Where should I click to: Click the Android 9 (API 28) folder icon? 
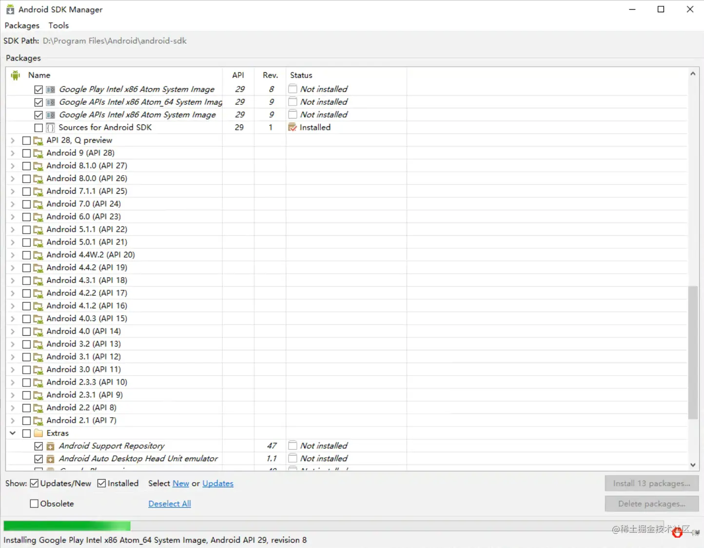pos(38,153)
